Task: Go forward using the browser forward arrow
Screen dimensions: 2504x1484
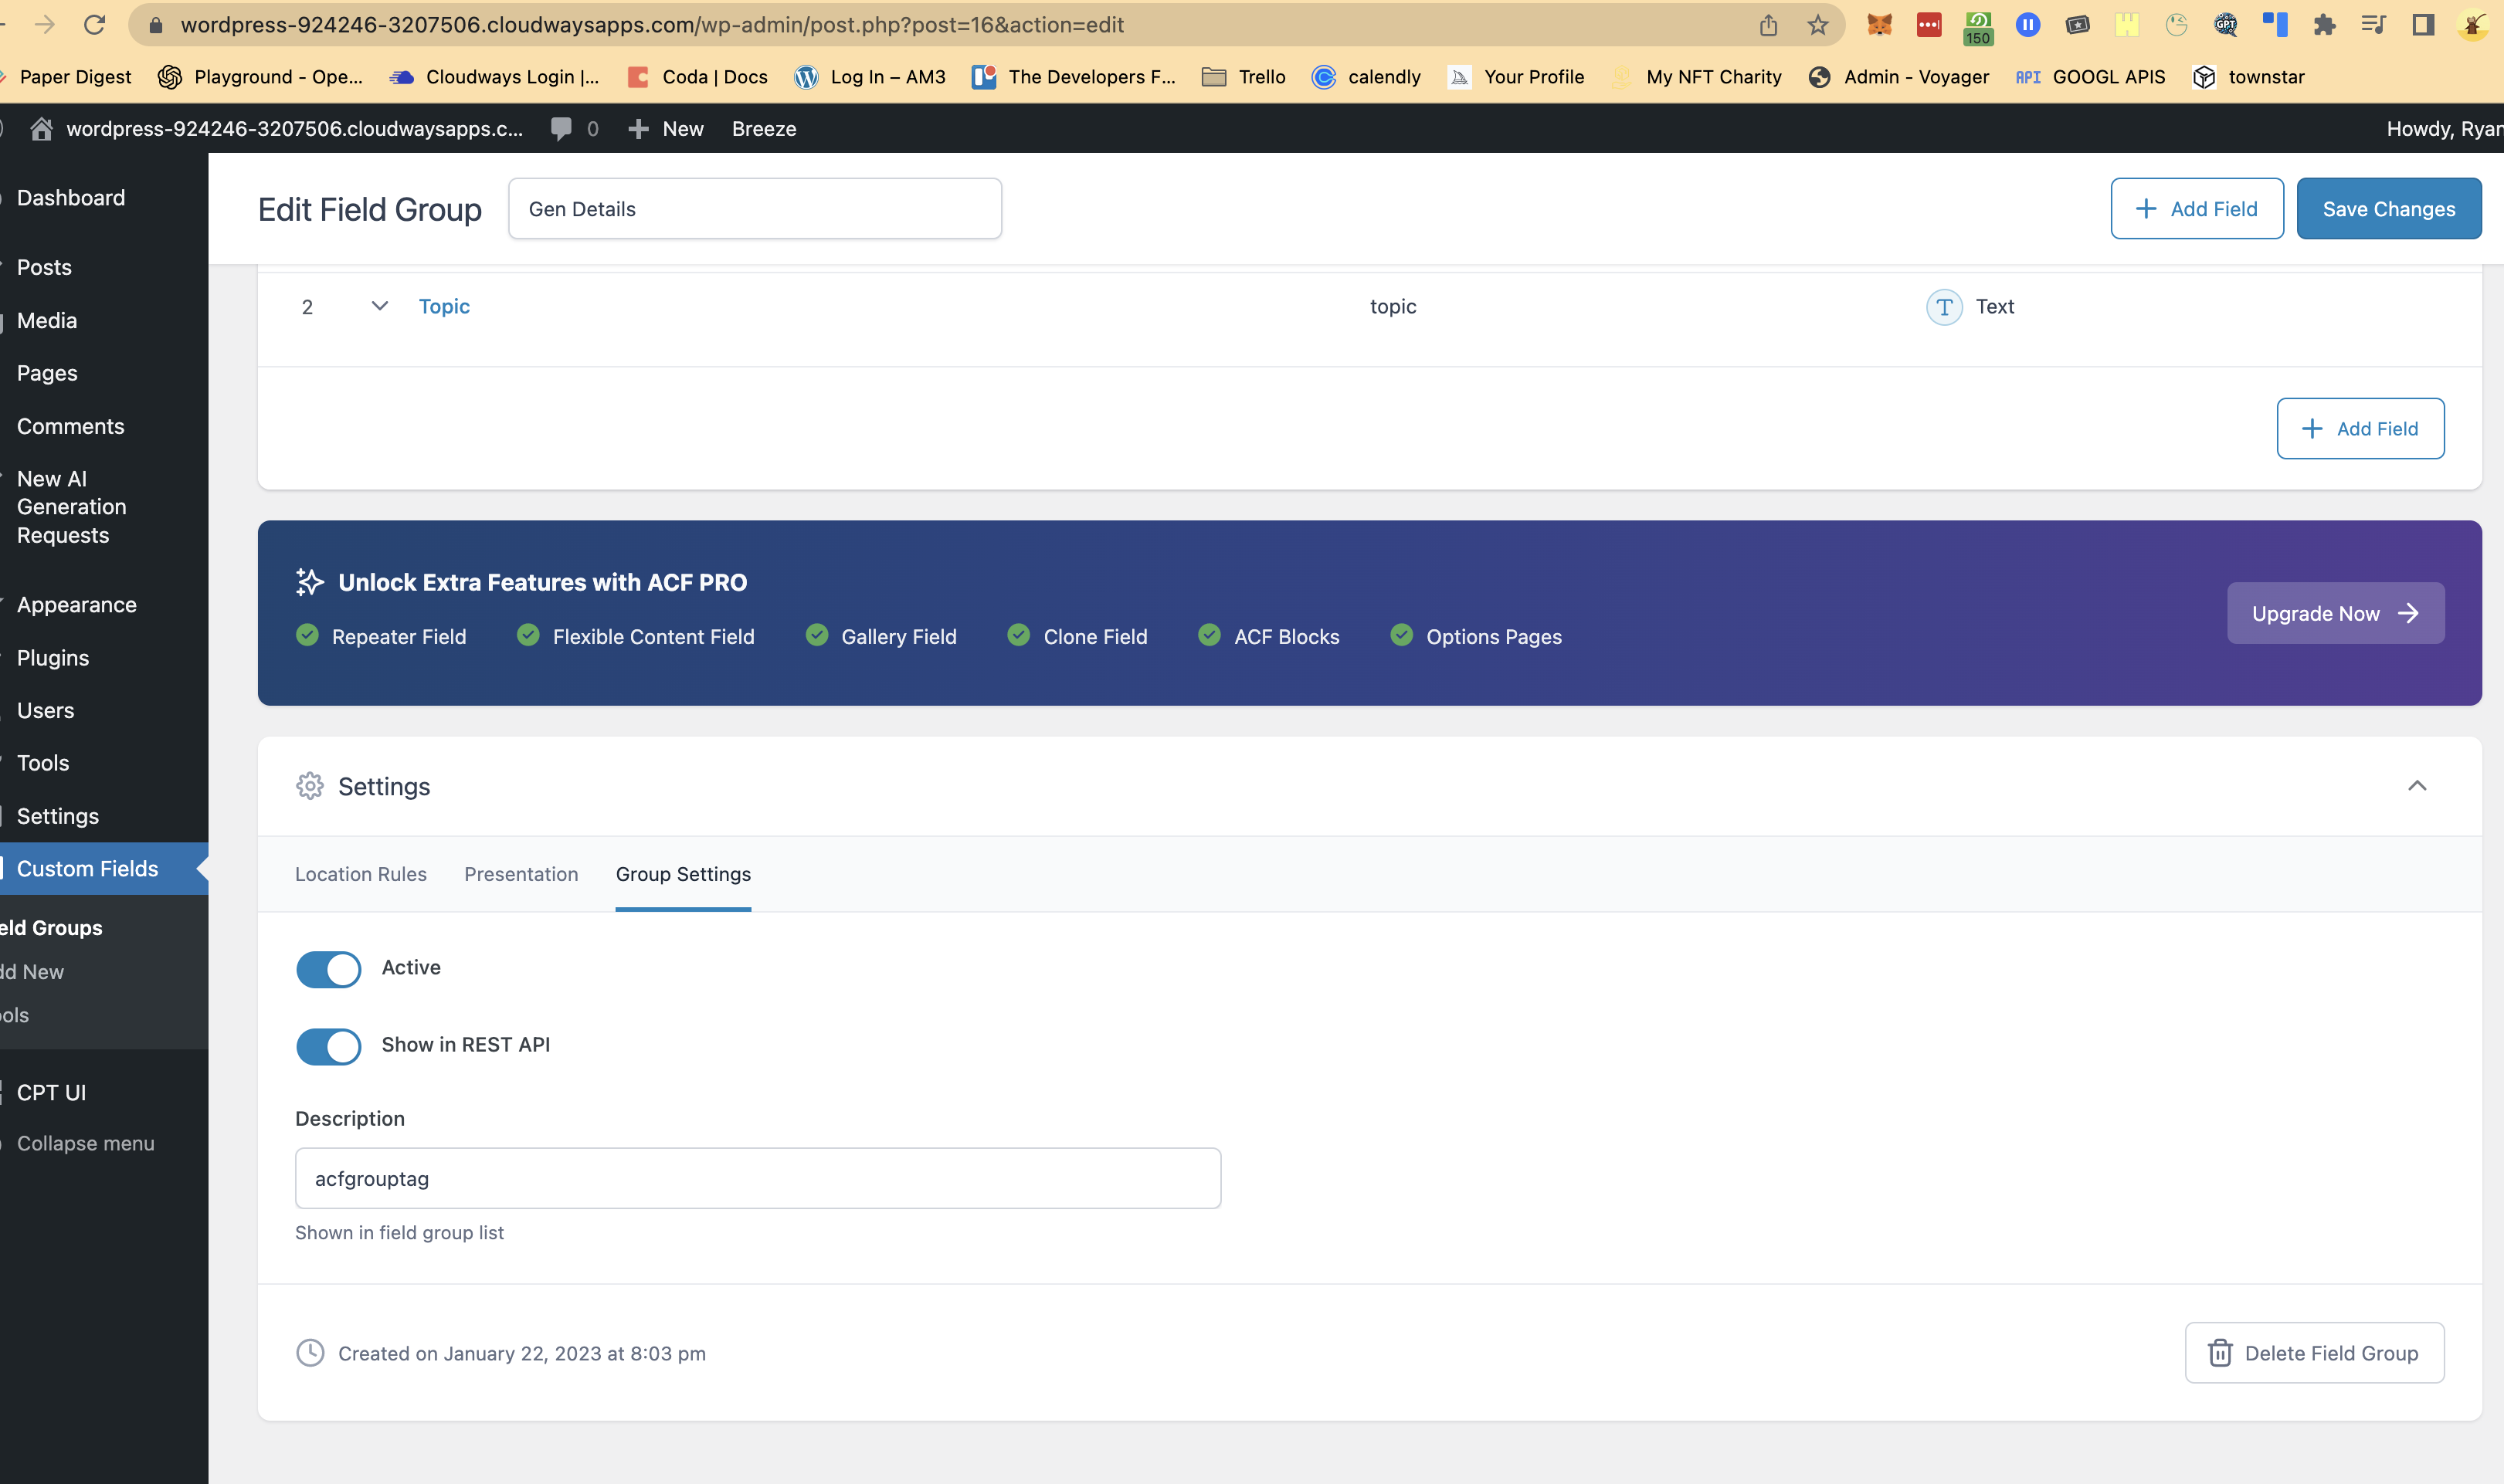Action: click(x=44, y=25)
